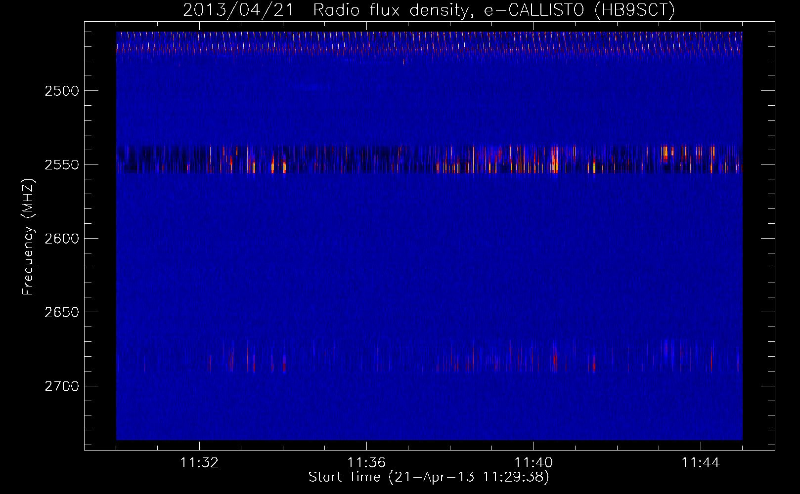Select the 2650 frequency axis label
Screen dimensions: 800x494
(62, 312)
